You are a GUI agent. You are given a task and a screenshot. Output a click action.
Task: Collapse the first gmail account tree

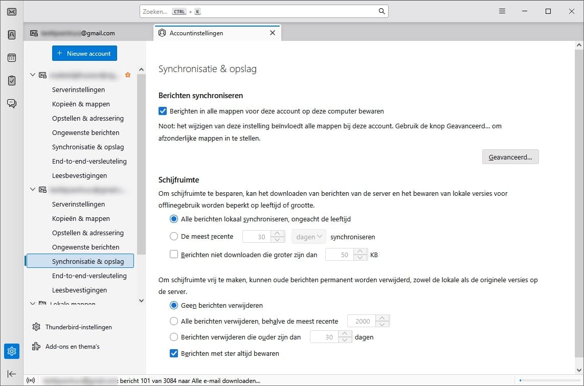32,74
